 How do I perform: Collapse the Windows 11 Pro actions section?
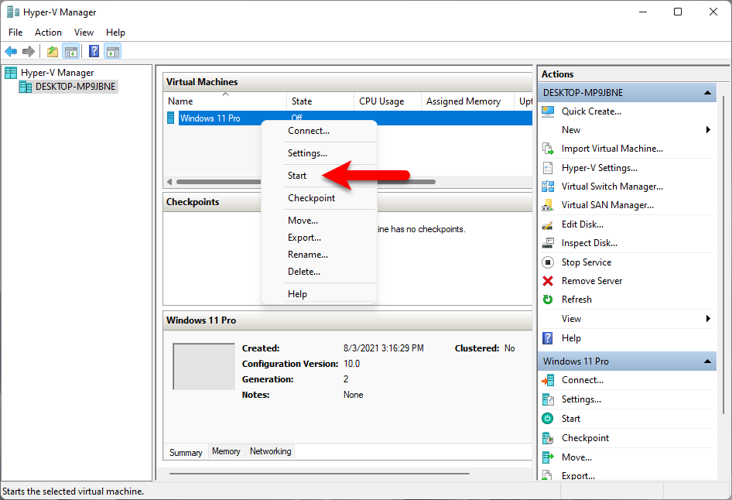point(707,361)
